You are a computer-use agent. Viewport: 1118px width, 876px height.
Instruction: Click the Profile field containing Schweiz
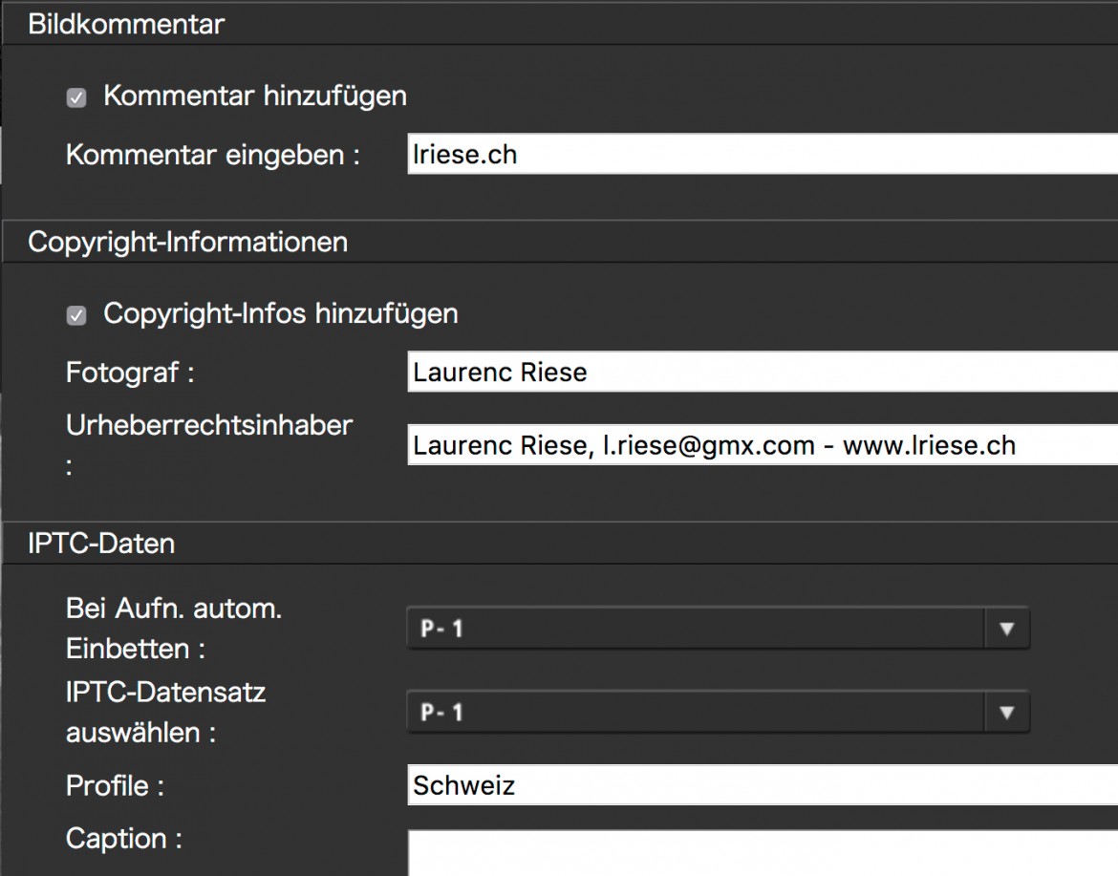pyautogui.click(x=763, y=784)
